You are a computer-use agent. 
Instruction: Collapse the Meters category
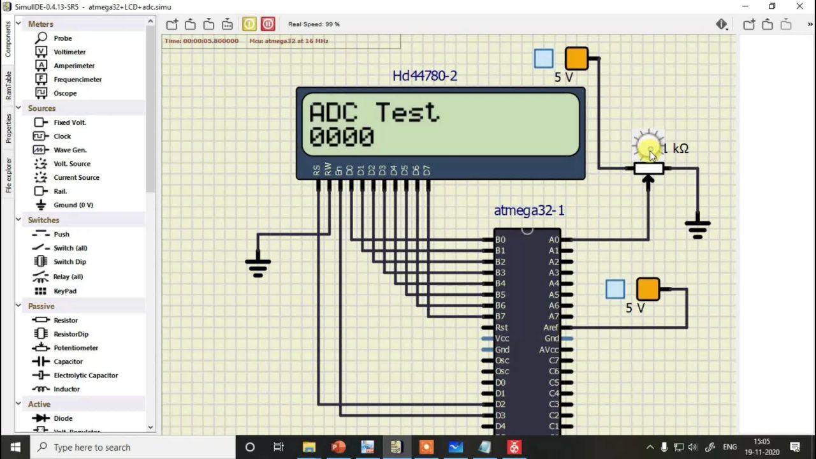(18, 24)
